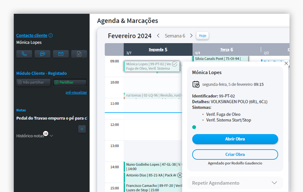303x192 pixels.
Task: Add a new note with plus button
Action: [82, 129]
